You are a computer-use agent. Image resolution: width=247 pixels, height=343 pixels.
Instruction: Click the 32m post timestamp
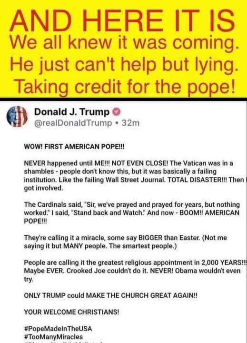tap(130, 123)
